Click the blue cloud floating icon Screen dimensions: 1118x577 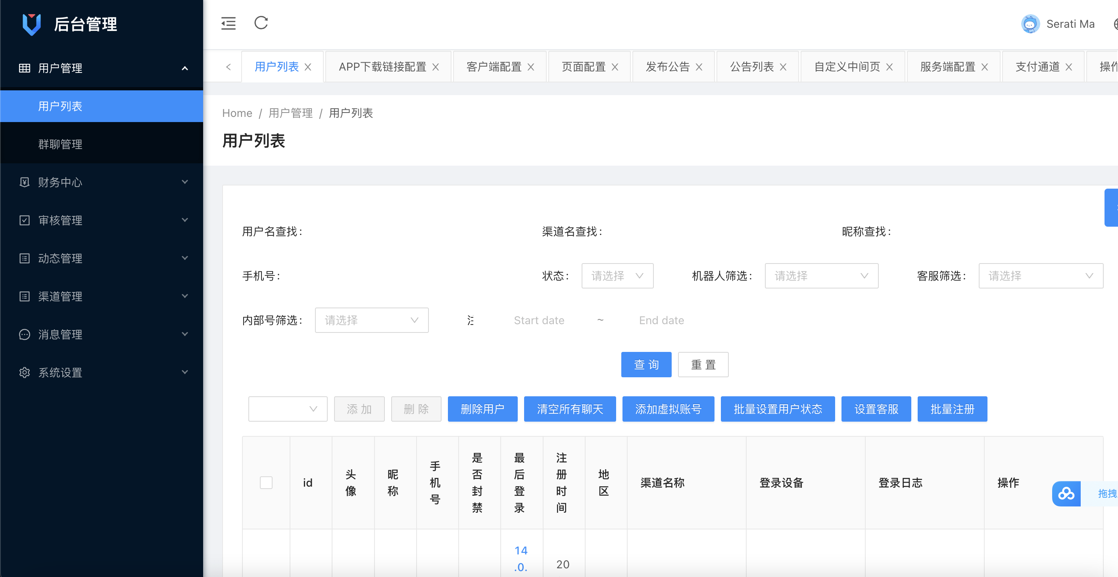(x=1066, y=493)
